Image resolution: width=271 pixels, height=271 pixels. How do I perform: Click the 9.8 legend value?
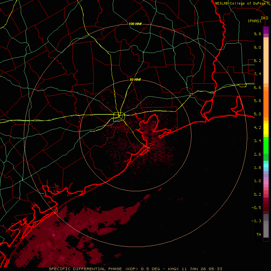pyautogui.click(x=257, y=34)
